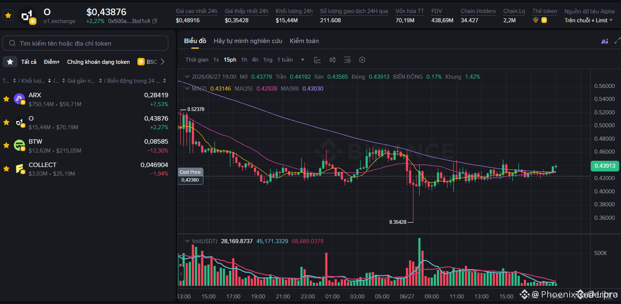Open Chứng khoán dạng token tab
621x304 pixels.
coord(98,62)
